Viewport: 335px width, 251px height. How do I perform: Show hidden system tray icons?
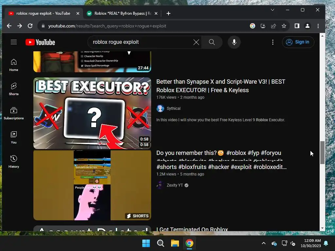(x=264, y=243)
